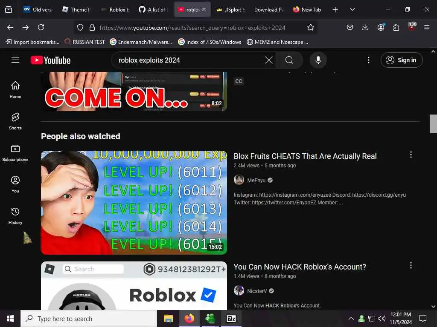This screenshot has width=437, height=327.
Task: Open Index of /ISOs/Windows bookmark
Action: pos(210,42)
